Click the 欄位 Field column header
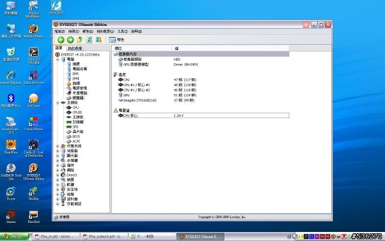Viewport: 385px width, 241px height. (x=142, y=48)
